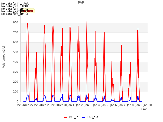Click the Jan 3 PAR_in peak above 800
The height and width of the screenshot is (122, 163).
pos(87,22)
